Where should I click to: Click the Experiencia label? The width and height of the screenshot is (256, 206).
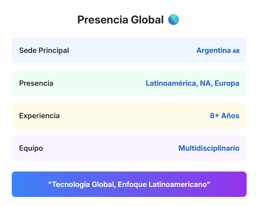pyautogui.click(x=39, y=116)
